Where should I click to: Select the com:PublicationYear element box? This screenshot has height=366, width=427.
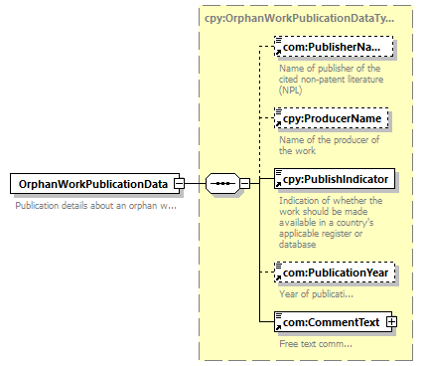[335, 273]
